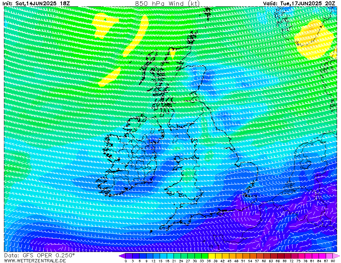Click the cyan legend swatch between 18 and 21
This screenshot has width=341, height=263.
170,256
